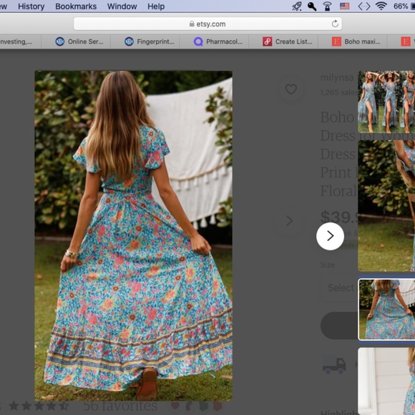Click the milynsa shop name link
Image resolution: width=415 pixels, height=415 pixels.
point(337,77)
